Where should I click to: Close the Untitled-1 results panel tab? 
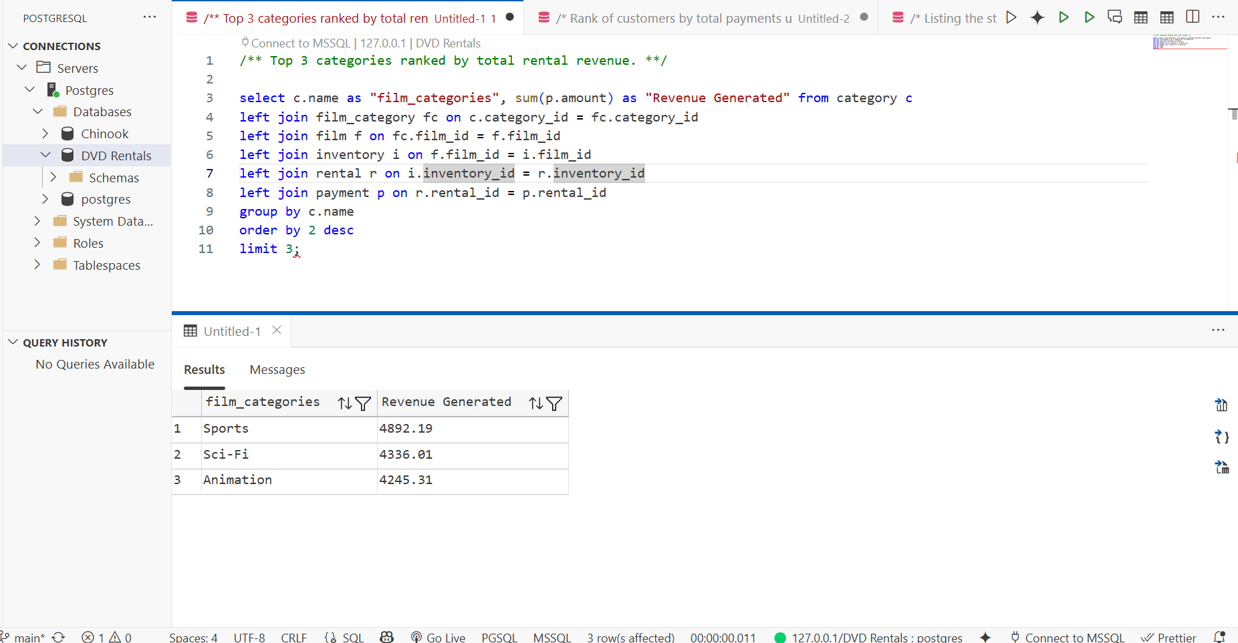click(x=277, y=331)
